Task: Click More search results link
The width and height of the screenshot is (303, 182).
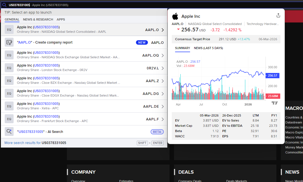Action: 35,143
